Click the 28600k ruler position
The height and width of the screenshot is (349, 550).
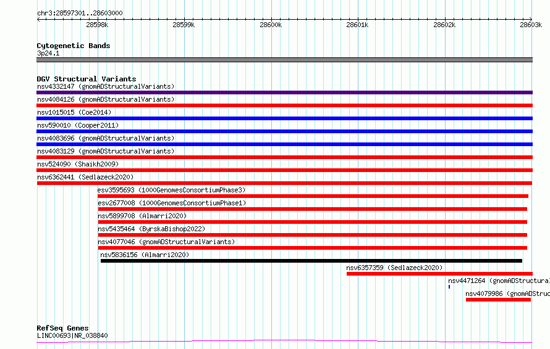271,25
